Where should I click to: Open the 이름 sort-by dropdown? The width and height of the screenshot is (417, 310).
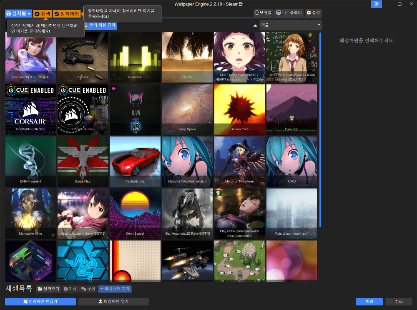290,25
